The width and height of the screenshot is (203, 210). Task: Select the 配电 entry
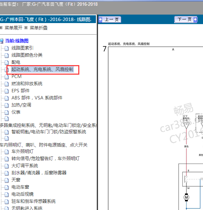16,62
